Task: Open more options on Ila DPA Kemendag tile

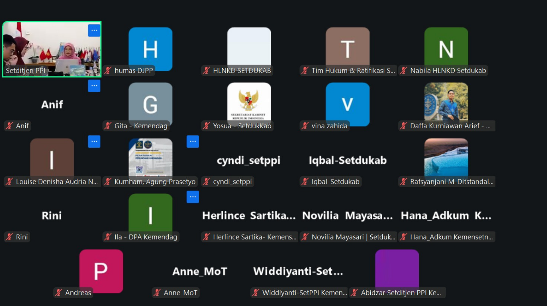Action: pos(193,197)
